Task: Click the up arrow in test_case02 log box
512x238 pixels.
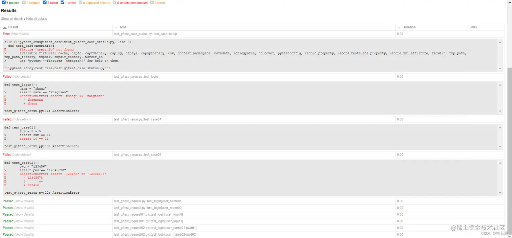Action: coord(500,163)
